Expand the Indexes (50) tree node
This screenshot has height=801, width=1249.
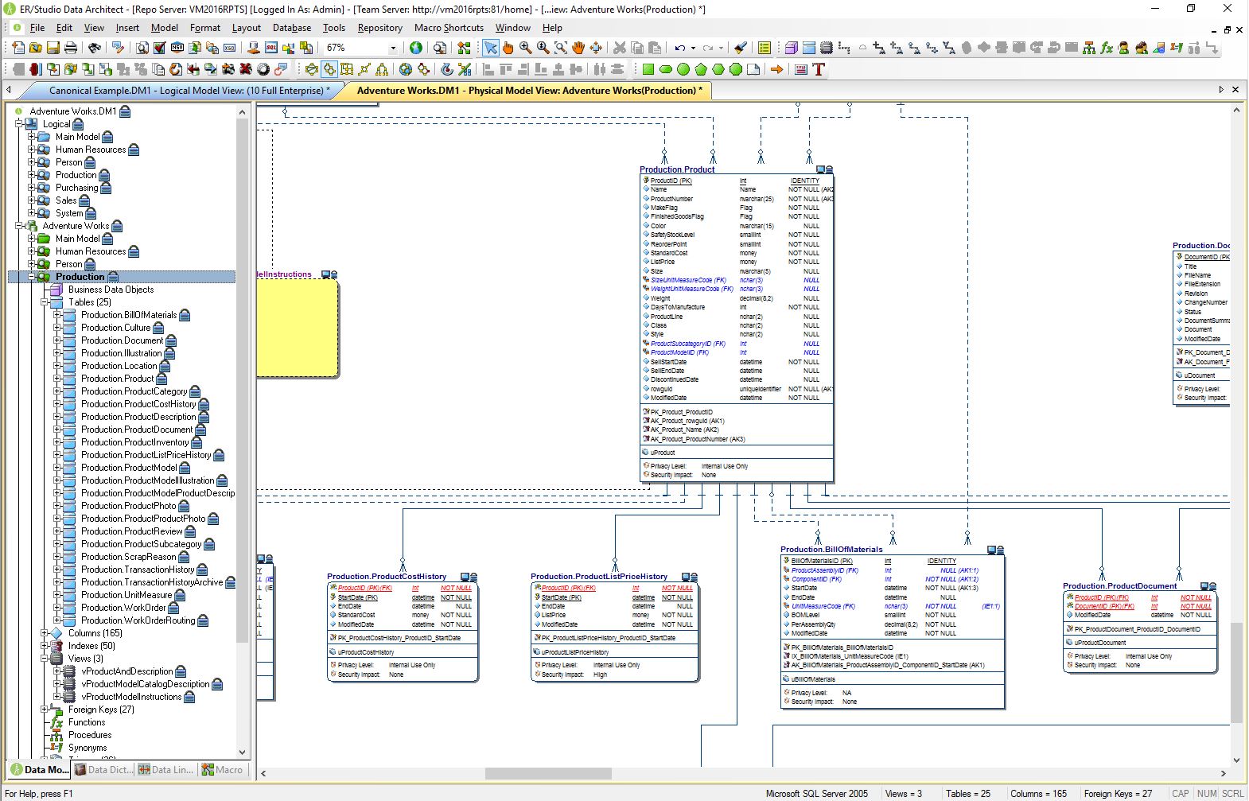click(45, 646)
